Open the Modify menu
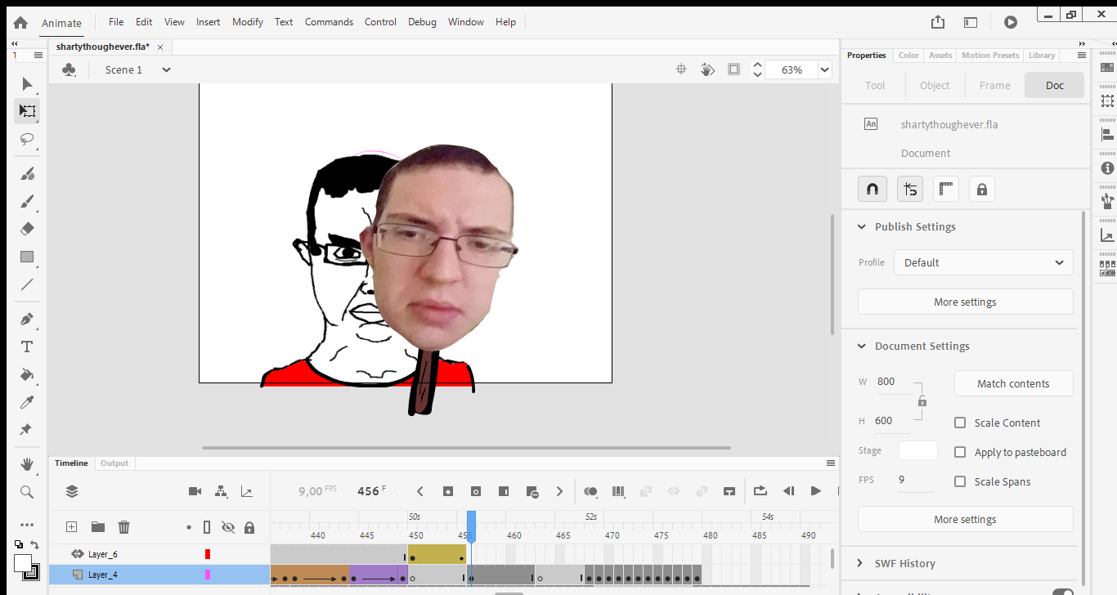This screenshot has width=1117, height=595. 248,22
